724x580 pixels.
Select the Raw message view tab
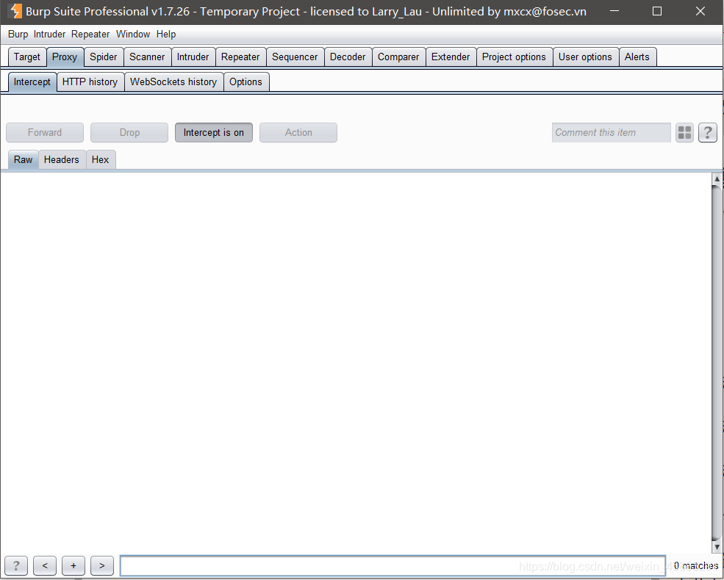click(23, 160)
